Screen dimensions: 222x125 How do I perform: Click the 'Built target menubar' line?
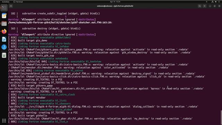pos(27,98)
